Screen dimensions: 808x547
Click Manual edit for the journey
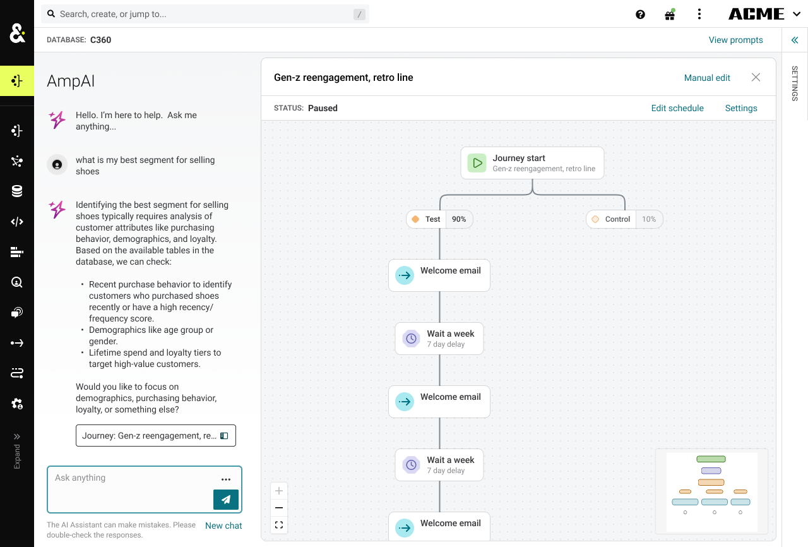(707, 78)
